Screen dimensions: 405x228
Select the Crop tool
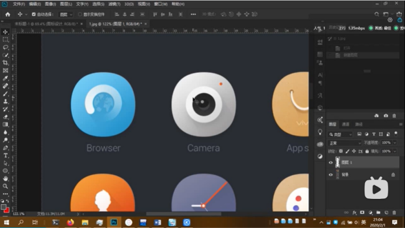5,63
